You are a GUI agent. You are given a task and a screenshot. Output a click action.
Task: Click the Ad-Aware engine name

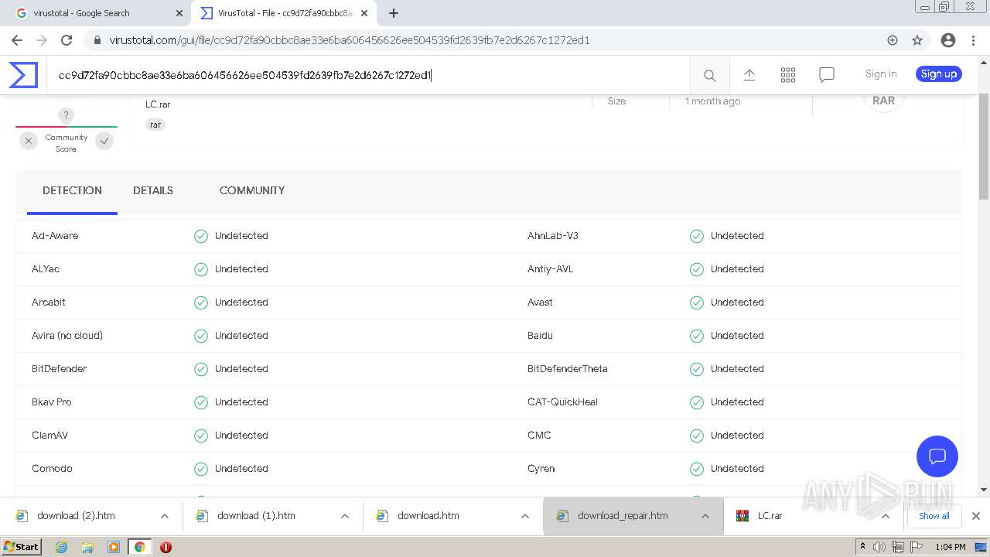(x=55, y=236)
